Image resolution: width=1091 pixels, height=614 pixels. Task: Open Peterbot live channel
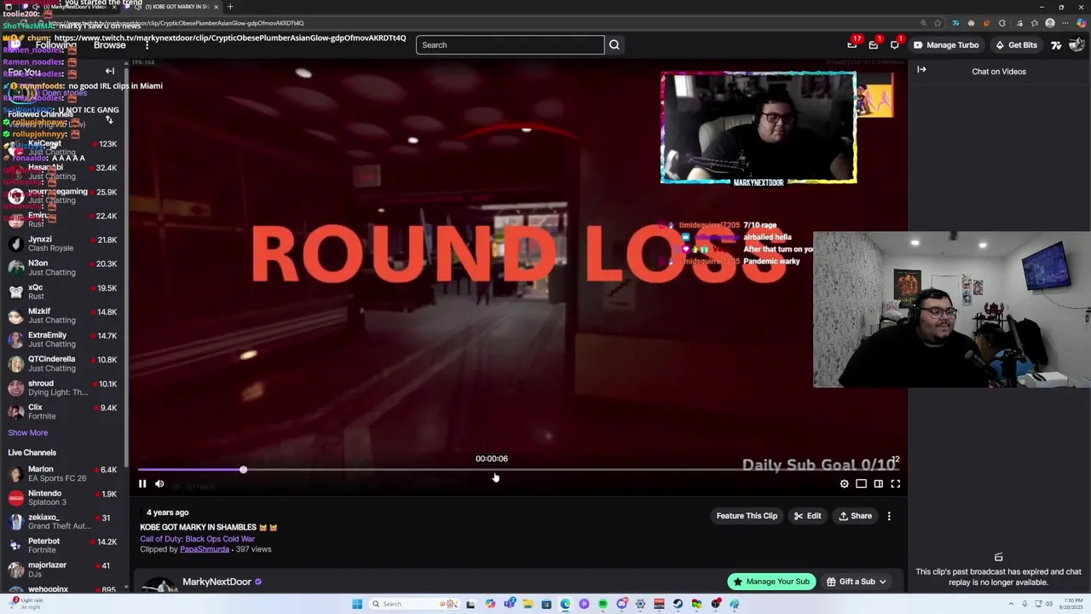pyautogui.click(x=64, y=545)
